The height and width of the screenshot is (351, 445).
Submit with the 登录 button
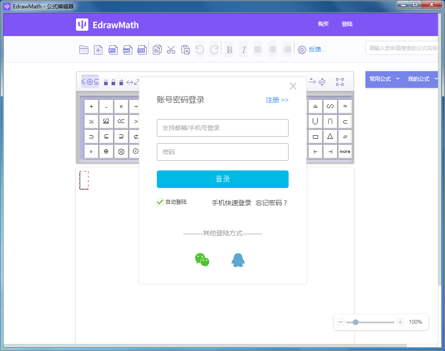coord(222,179)
